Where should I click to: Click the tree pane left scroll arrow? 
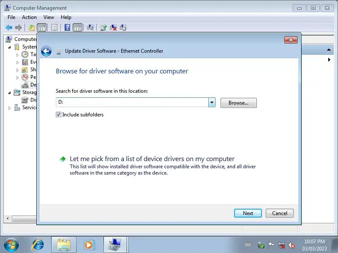click(8, 218)
